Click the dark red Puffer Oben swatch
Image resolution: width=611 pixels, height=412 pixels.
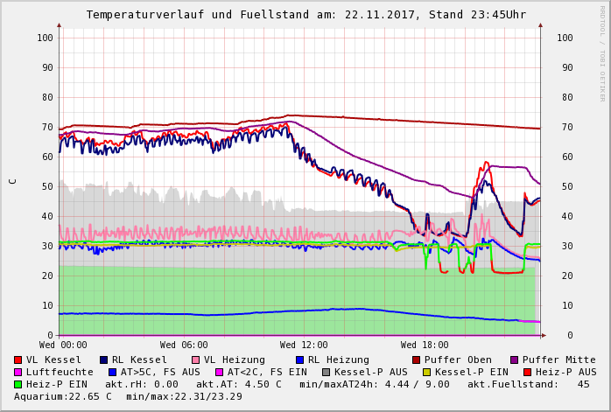(x=417, y=360)
